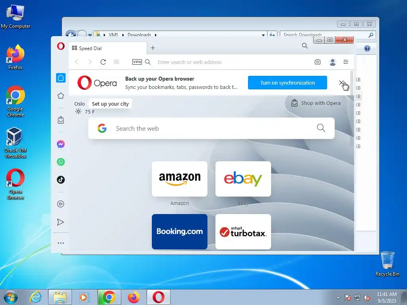Click Shop with Opera

(316, 103)
